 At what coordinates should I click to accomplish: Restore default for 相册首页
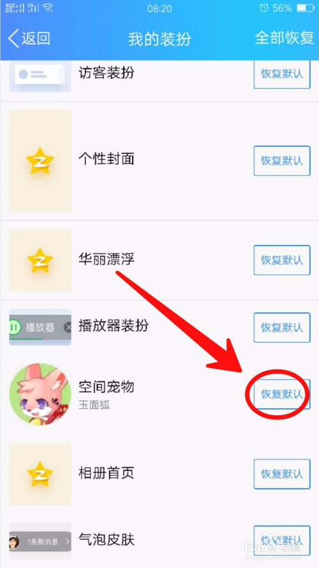click(282, 474)
